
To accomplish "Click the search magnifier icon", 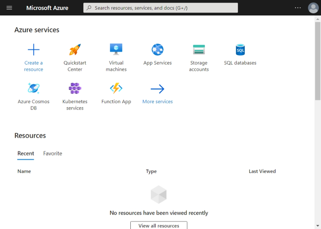I will click(89, 8).
